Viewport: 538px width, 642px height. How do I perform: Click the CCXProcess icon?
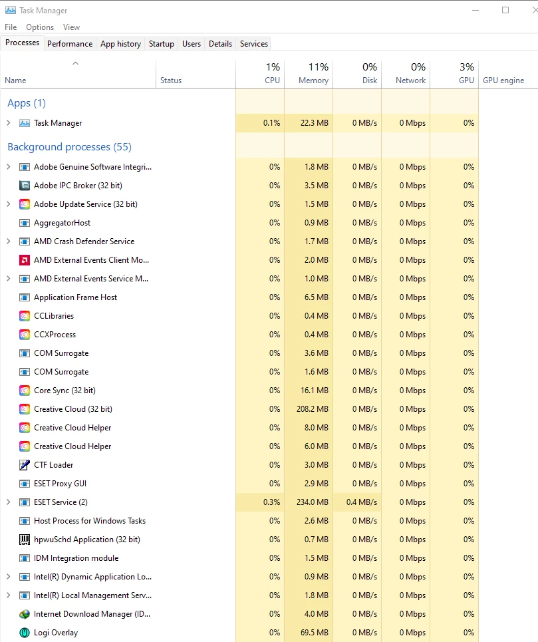coord(25,335)
